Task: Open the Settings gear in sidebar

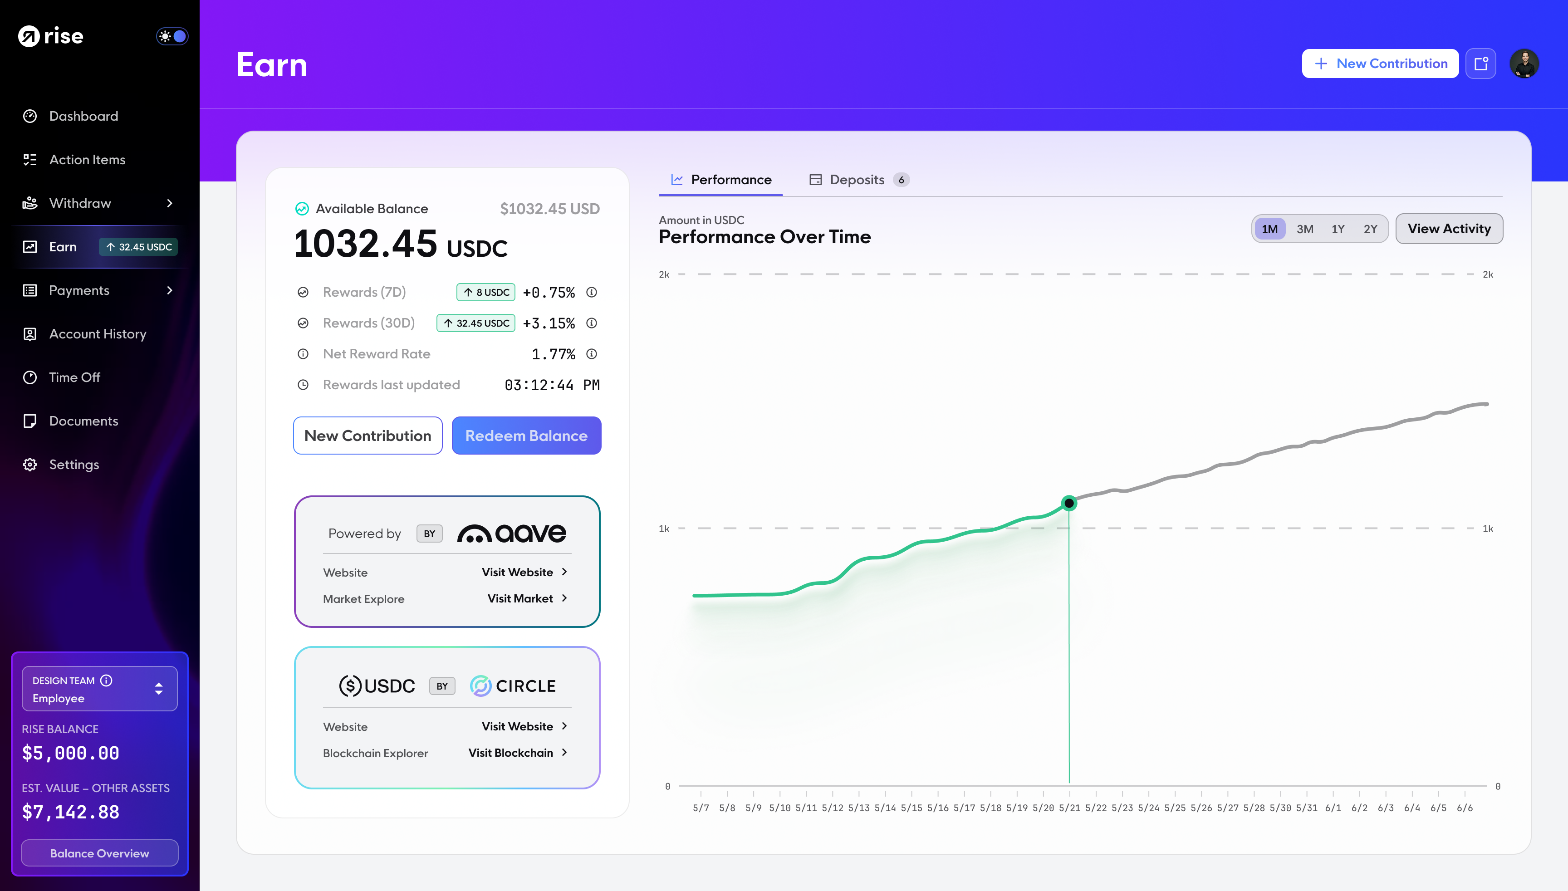Action: [x=30, y=465]
